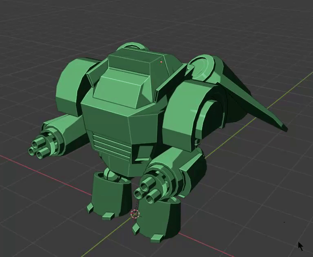Select the dome on the mech's top rear
The image size is (313, 257).
click(x=132, y=46)
